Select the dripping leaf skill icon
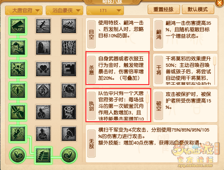 click(69, 91)
